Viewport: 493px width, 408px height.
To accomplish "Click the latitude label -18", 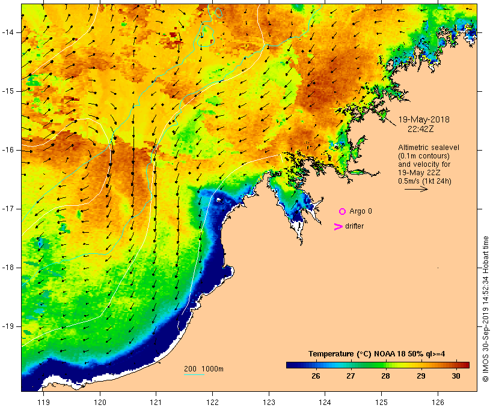I will click(8, 268).
